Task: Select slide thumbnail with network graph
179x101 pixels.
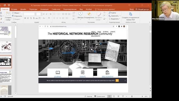Action: (6, 47)
